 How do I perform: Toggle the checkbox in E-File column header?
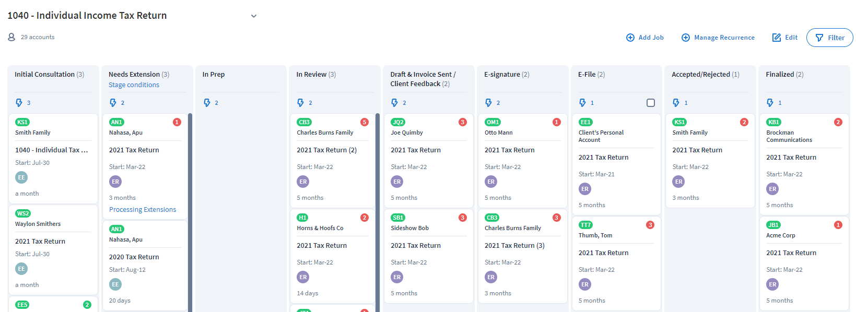tap(650, 103)
